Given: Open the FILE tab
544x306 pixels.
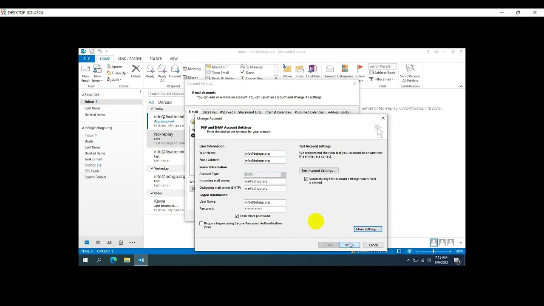Looking at the screenshot, I should 87,59.
